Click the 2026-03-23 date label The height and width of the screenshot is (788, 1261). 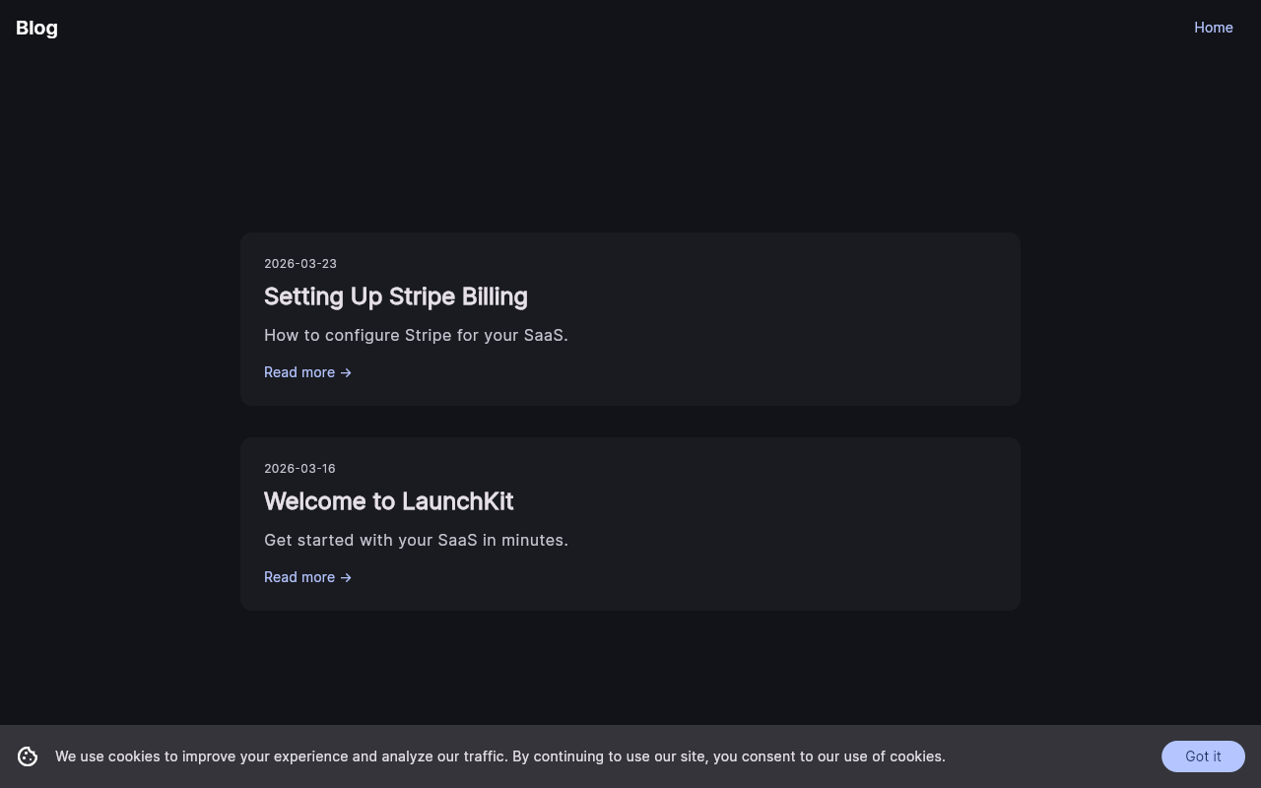[299, 263]
